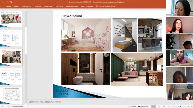Open the Главная ribbon tab
The height and width of the screenshot is (108, 193).
coord(8,7)
